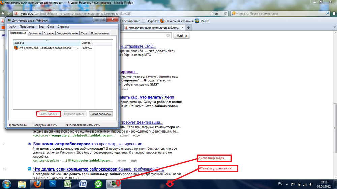Click the mail.ru search input field
This screenshot has height=189, width=337.
(280, 13)
